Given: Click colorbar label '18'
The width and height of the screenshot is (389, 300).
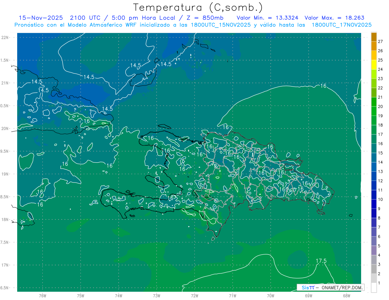Looking at the screenshot, I should pos(380,125).
